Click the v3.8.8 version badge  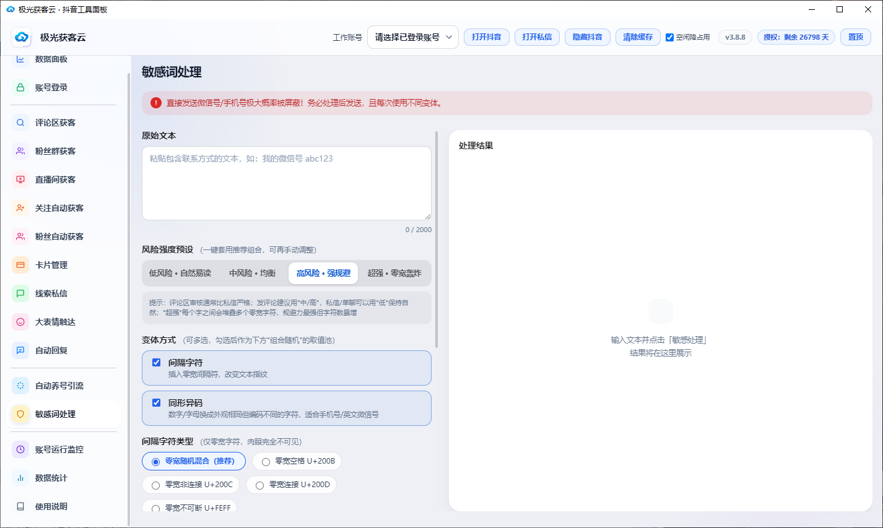coord(736,37)
